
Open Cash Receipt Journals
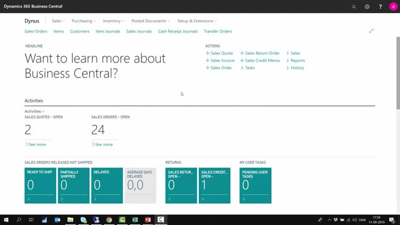pos(177,31)
